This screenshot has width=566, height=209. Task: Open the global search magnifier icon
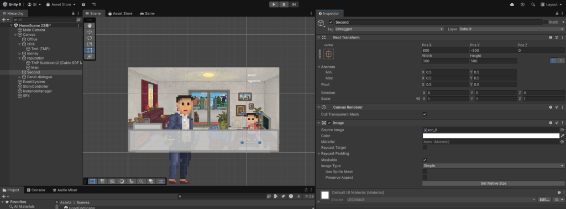533,4
